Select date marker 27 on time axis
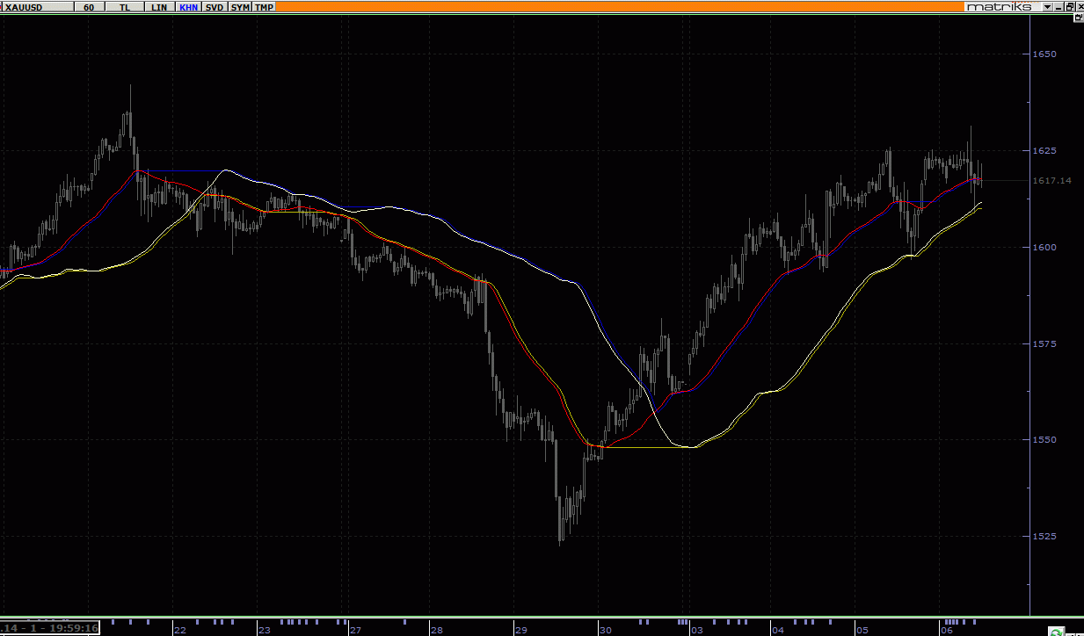The width and height of the screenshot is (1084, 636). pyautogui.click(x=355, y=631)
